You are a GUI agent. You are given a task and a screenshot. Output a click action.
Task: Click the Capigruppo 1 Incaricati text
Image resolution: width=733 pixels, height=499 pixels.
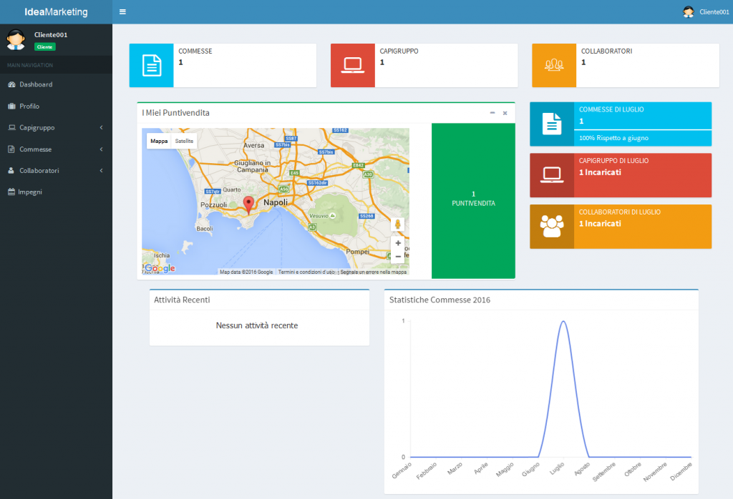601,172
